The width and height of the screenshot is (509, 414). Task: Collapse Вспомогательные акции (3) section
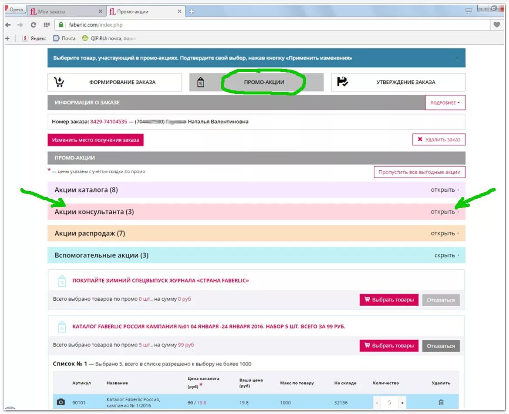pyautogui.click(x=256, y=255)
